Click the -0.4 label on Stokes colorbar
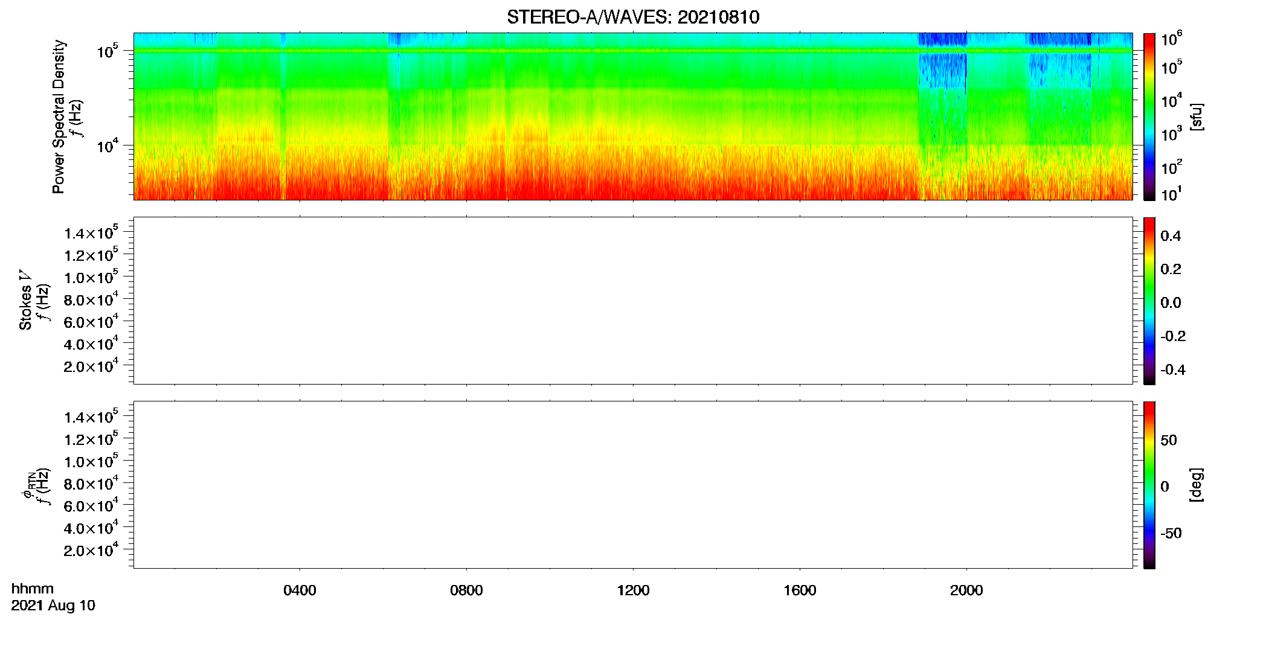1266x652 pixels. tap(1173, 369)
